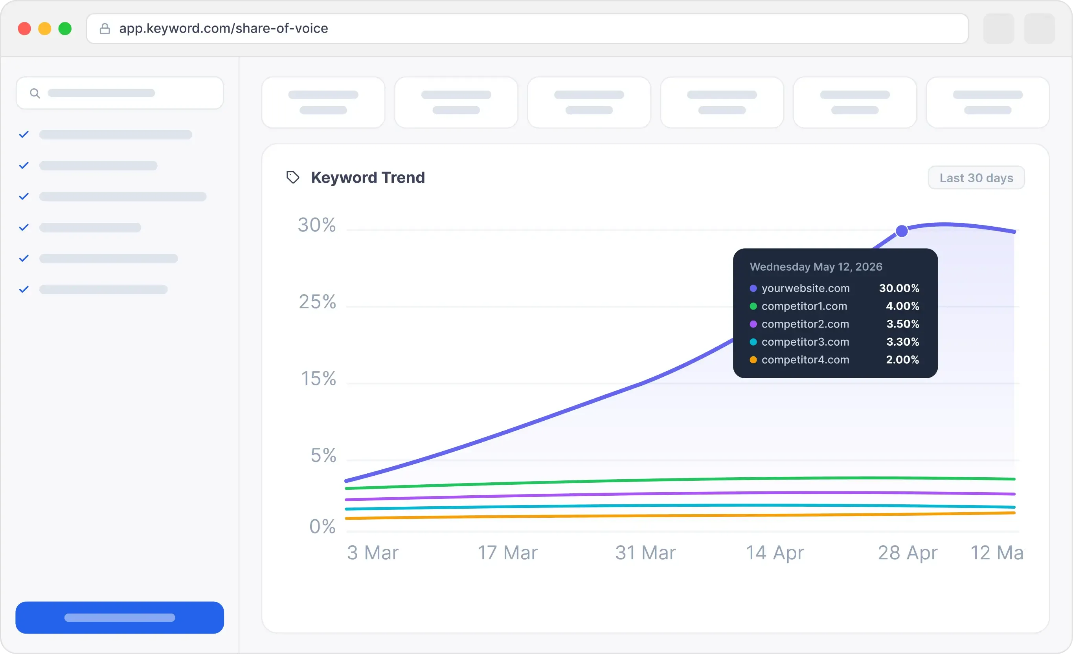The width and height of the screenshot is (1073, 654).
Task: Click the search magnifier icon in the sidebar
Action: click(35, 93)
